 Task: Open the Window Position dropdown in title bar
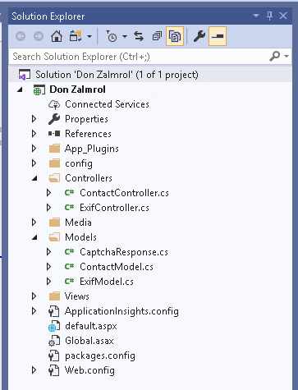(256, 16)
